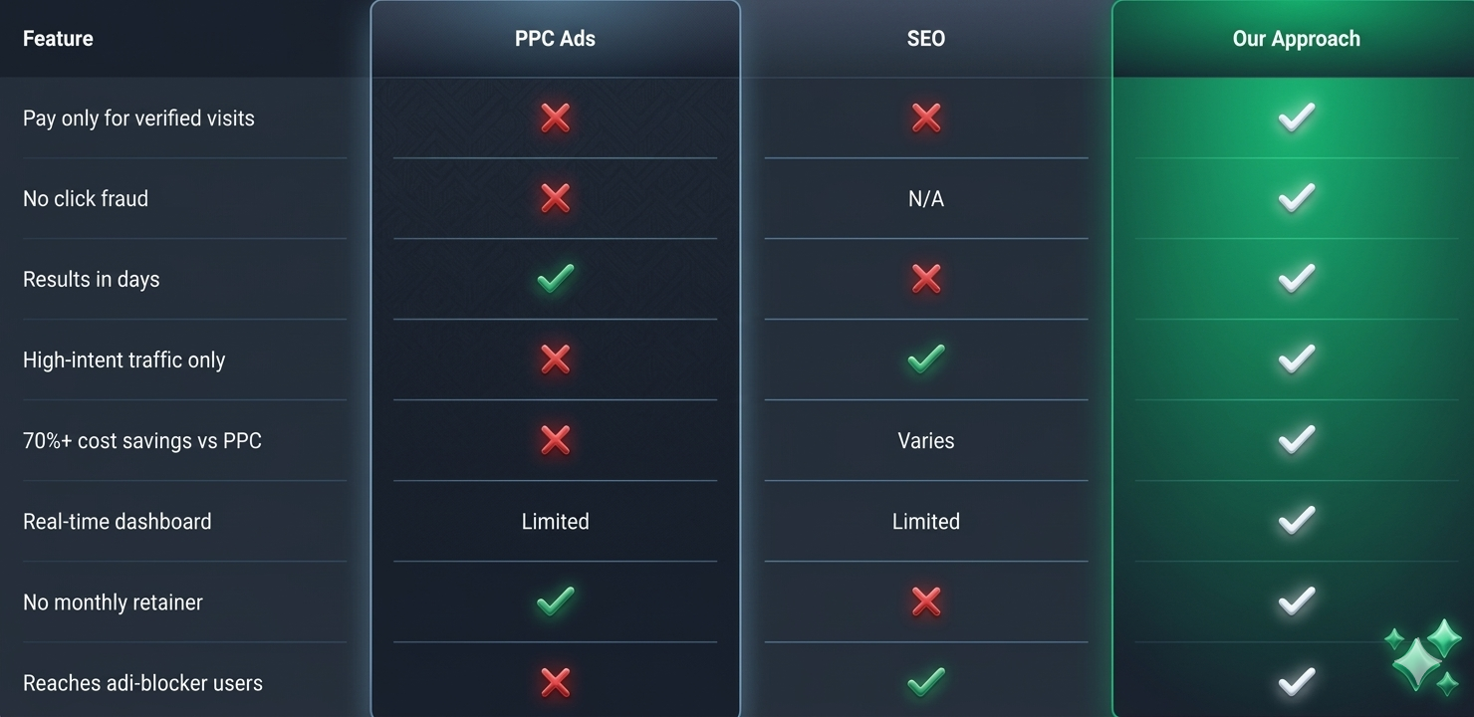
Task: Click PPC Ads green check for no monthly retainer
Action: [x=555, y=601]
